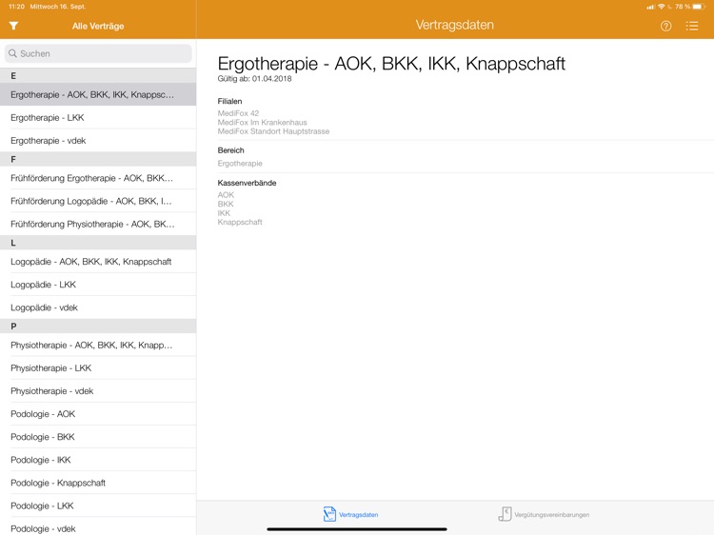The width and height of the screenshot is (714, 535).
Task: Click the Vertragsdaten title in header bar
Action: (454, 25)
